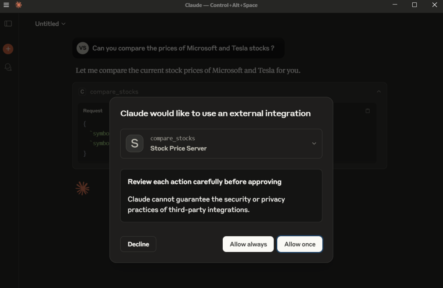Click the Claude starburst logo in title bar
This screenshot has width=443, height=288.
(x=18, y=5)
